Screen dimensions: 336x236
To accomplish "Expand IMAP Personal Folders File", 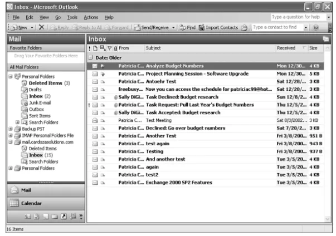I will click(x=10, y=135).
